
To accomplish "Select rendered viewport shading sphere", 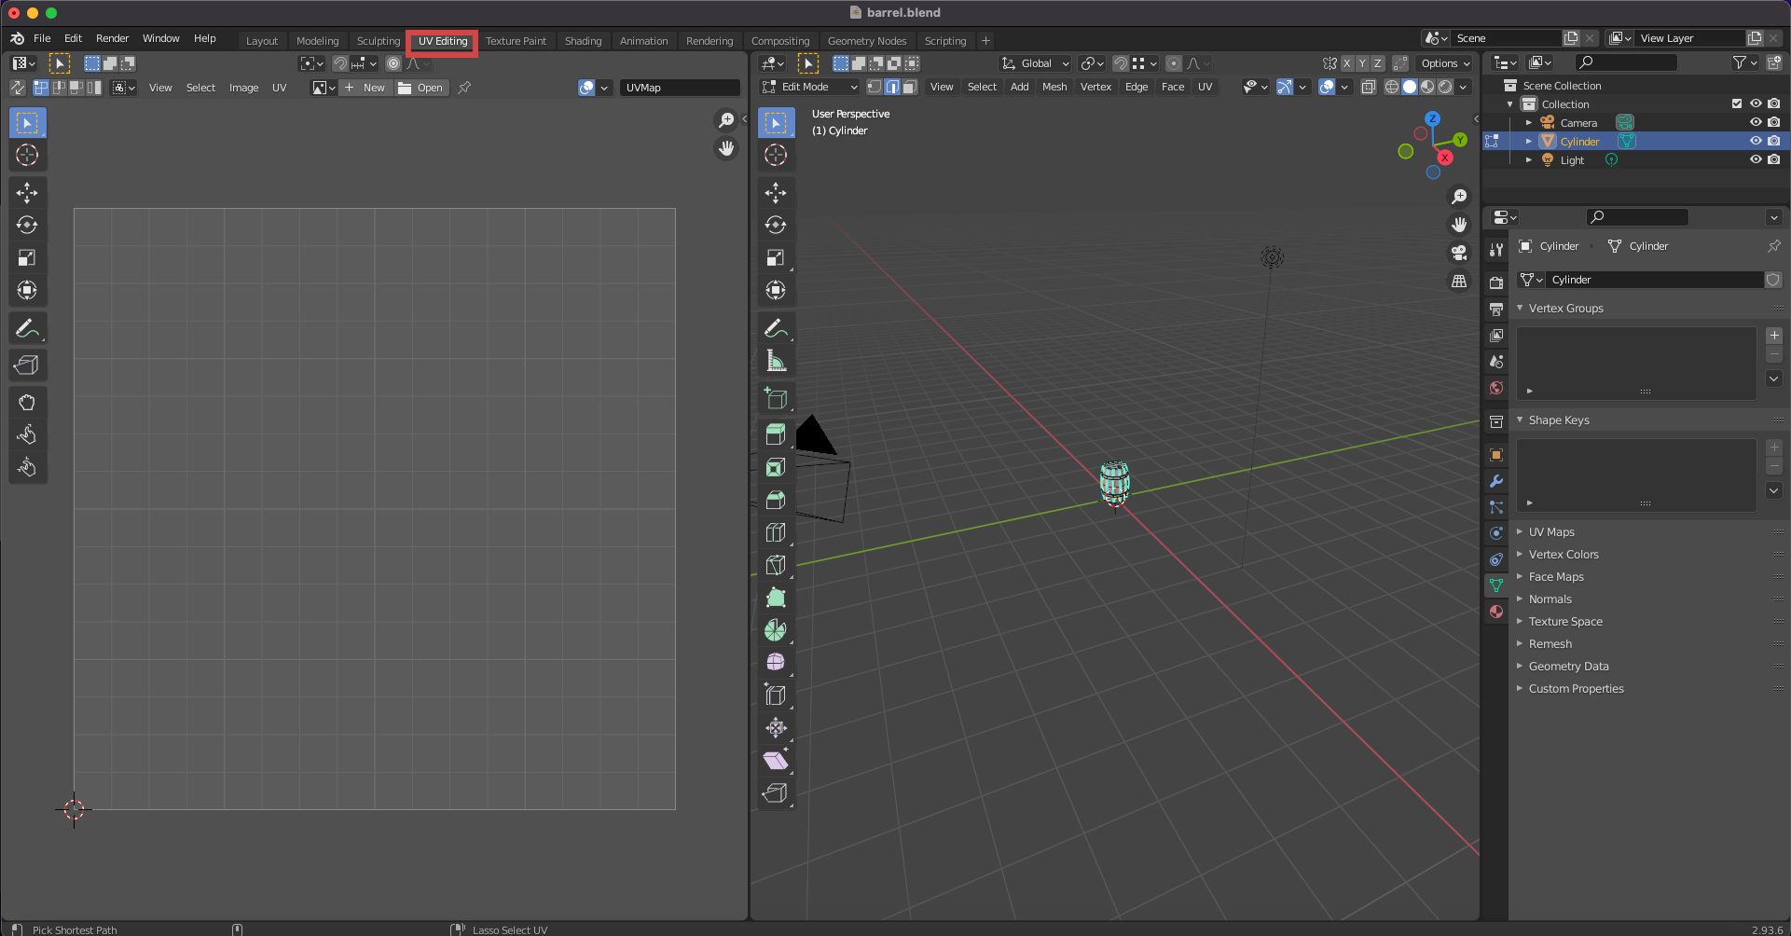I will [1445, 87].
